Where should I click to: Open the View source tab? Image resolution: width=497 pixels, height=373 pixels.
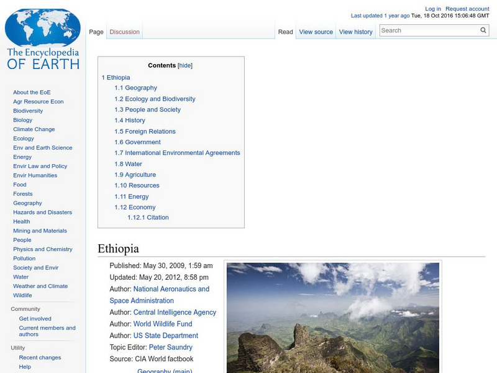tap(316, 31)
